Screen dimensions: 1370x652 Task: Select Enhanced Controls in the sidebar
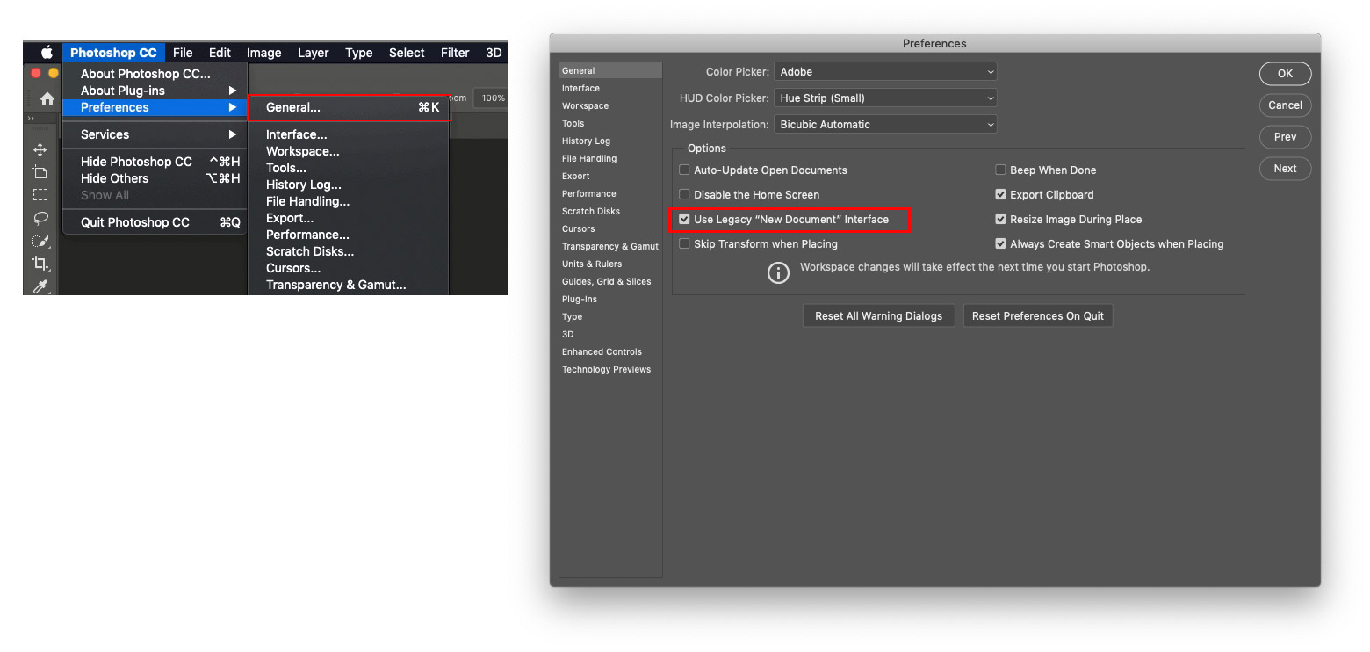click(610, 351)
